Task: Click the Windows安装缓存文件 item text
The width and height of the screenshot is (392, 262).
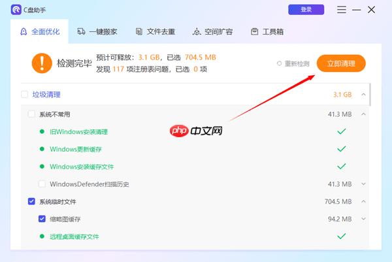Action: click(82, 167)
